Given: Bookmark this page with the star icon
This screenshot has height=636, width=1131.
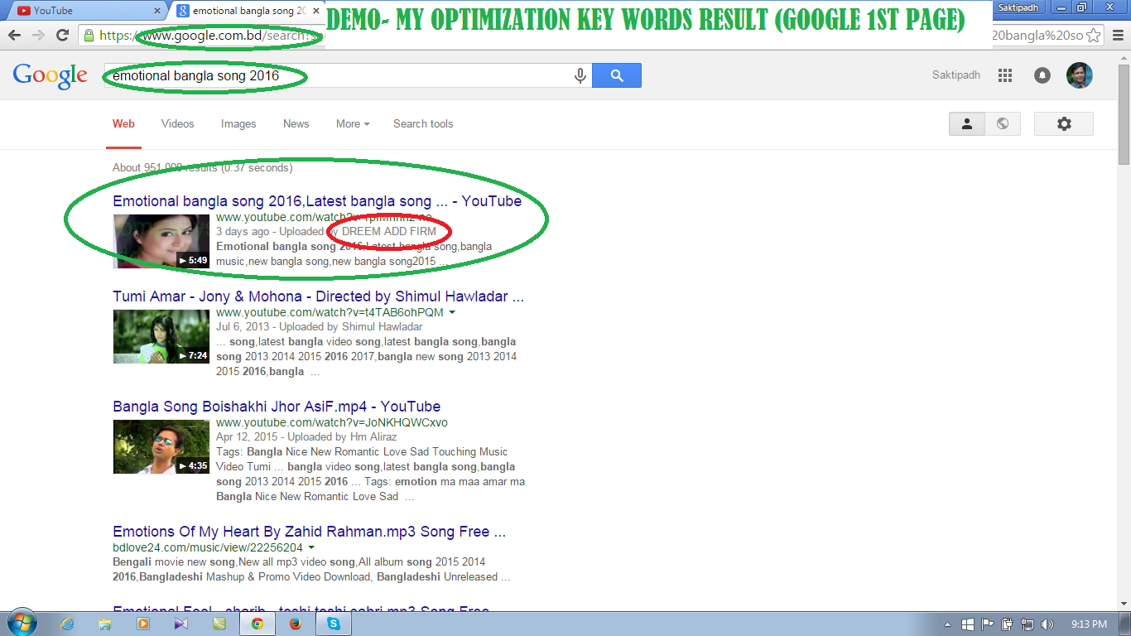Looking at the screenshot, I should pyautogui.click(x=1094, y=36).
